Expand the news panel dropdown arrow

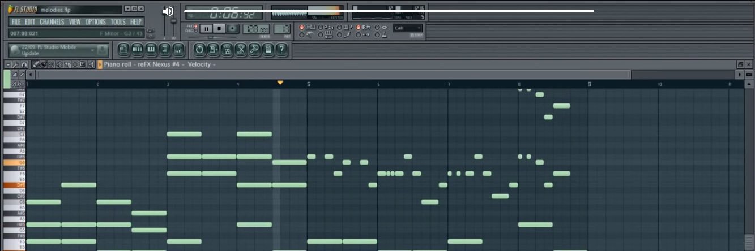pos(93,50)
